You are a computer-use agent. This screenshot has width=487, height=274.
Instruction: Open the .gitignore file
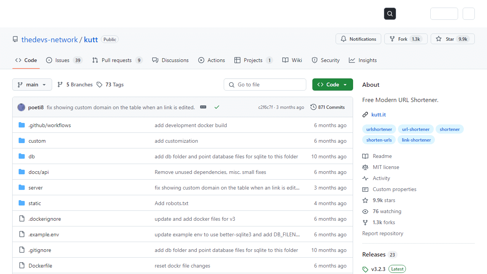pyautogui.click(x=40, y=250)
